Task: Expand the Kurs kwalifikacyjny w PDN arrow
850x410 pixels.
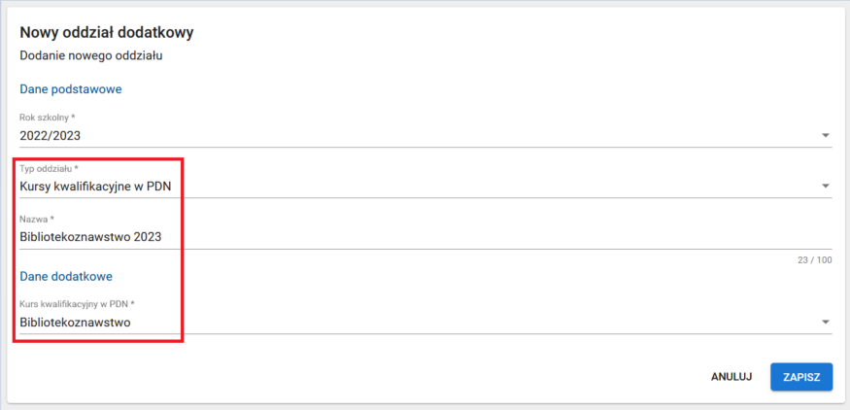Action: pyautogui.click(x=825, y=322)
